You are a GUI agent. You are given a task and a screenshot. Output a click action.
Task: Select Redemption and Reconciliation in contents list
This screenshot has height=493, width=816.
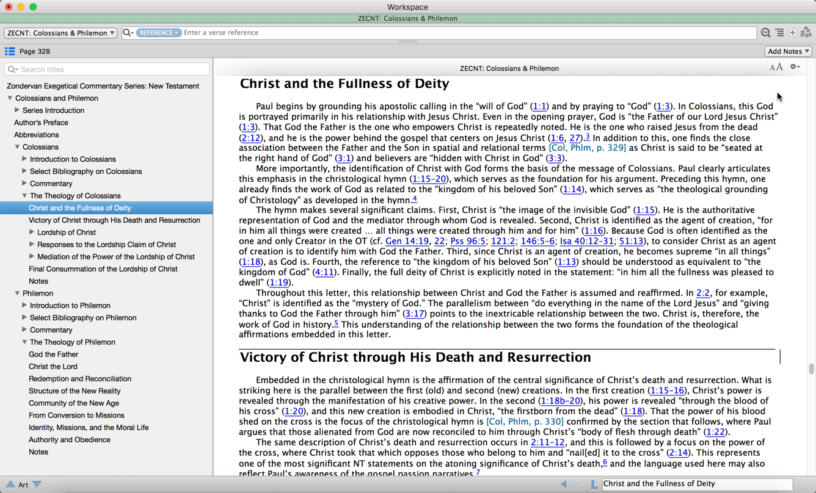click(79, 379)
